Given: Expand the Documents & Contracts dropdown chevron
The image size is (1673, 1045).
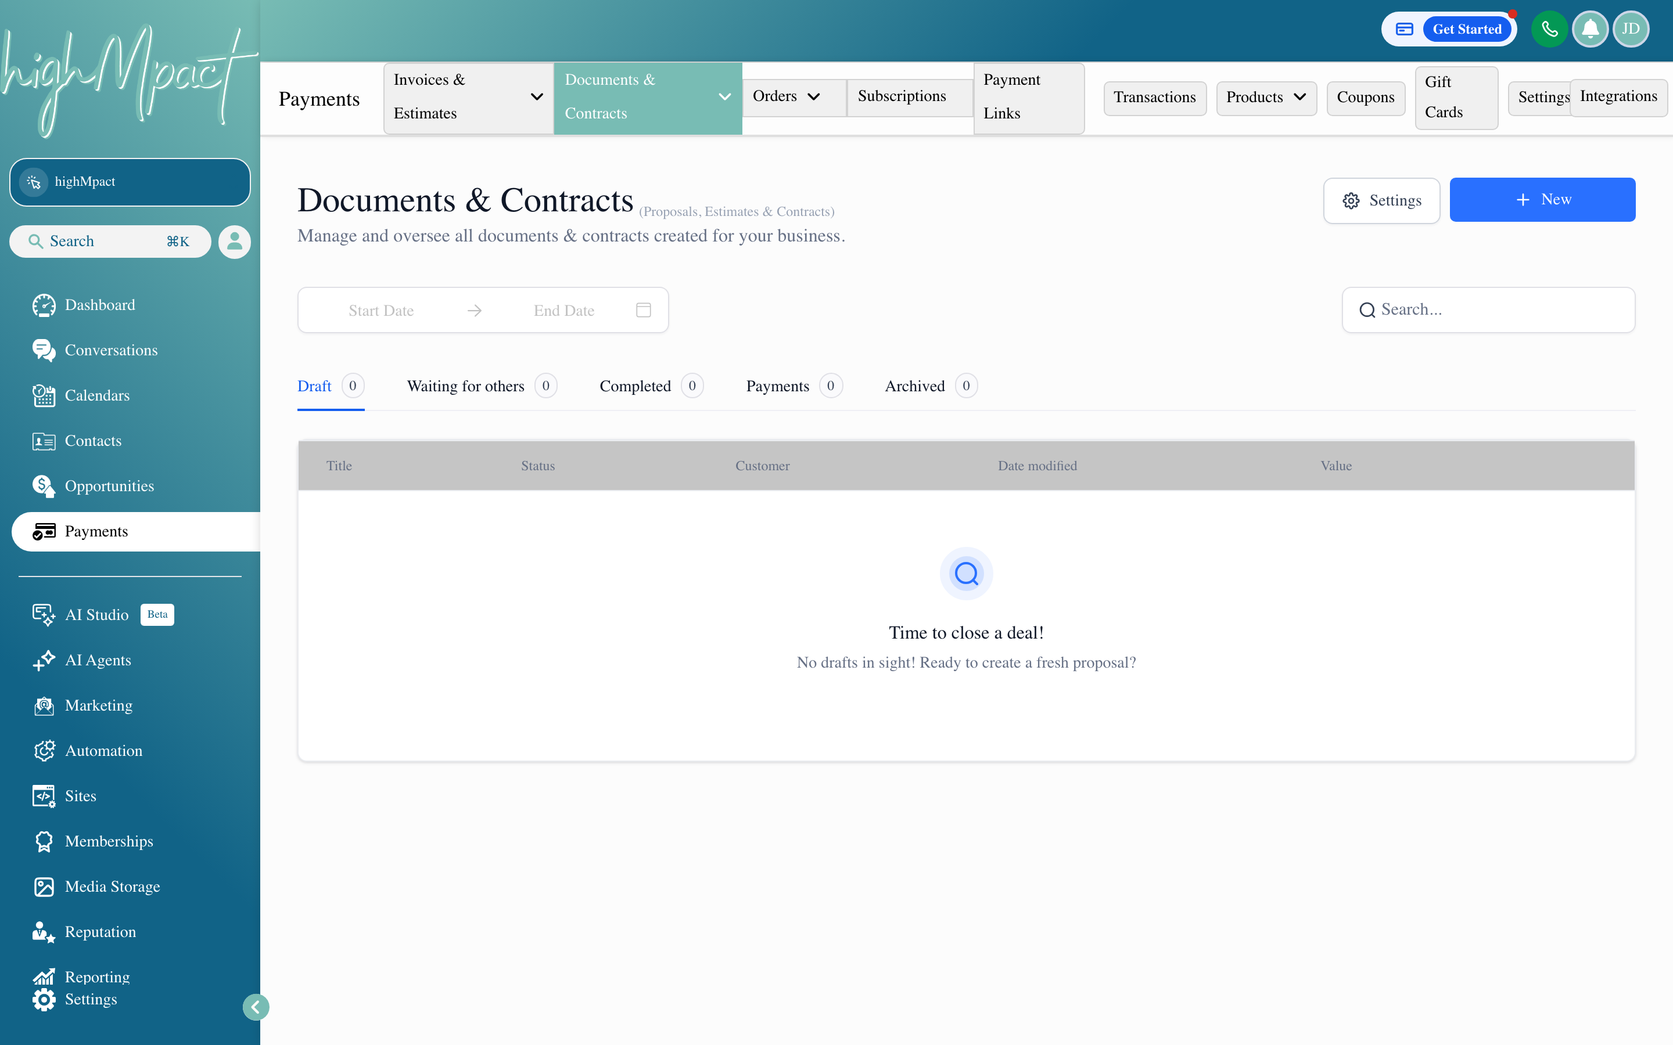Looking at the screenshot, I should (x=724, y=97).
